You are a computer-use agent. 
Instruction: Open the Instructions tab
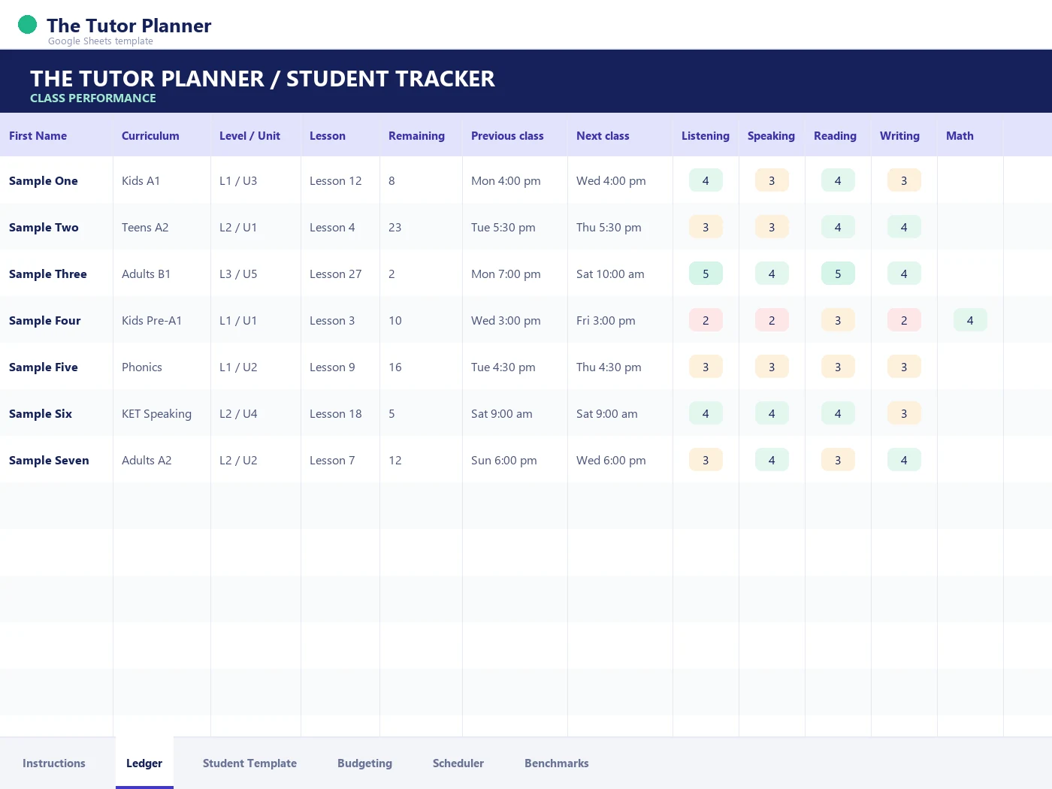click(x=54, y=763)
